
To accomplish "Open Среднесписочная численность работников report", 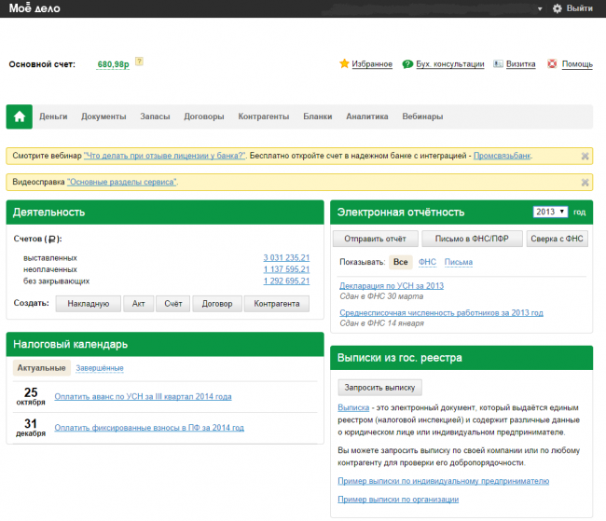I will 441,312.
